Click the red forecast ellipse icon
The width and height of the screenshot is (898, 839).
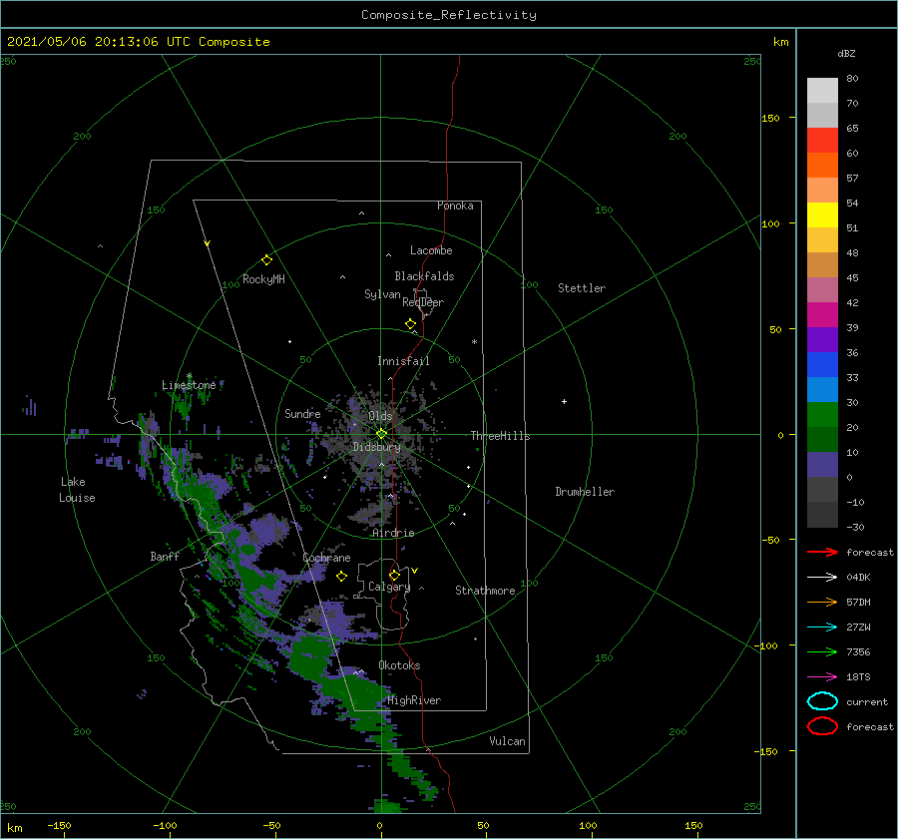822,726
